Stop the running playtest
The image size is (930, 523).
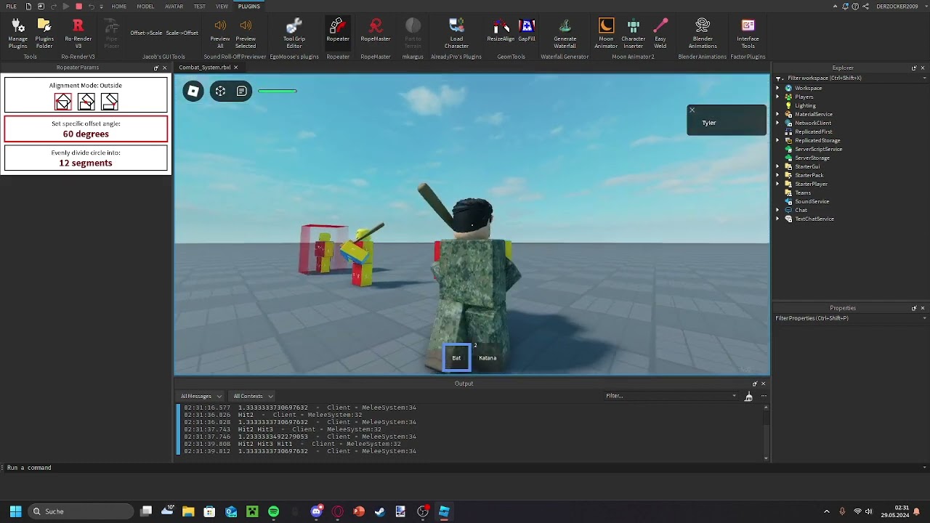(x=78, y=7)
